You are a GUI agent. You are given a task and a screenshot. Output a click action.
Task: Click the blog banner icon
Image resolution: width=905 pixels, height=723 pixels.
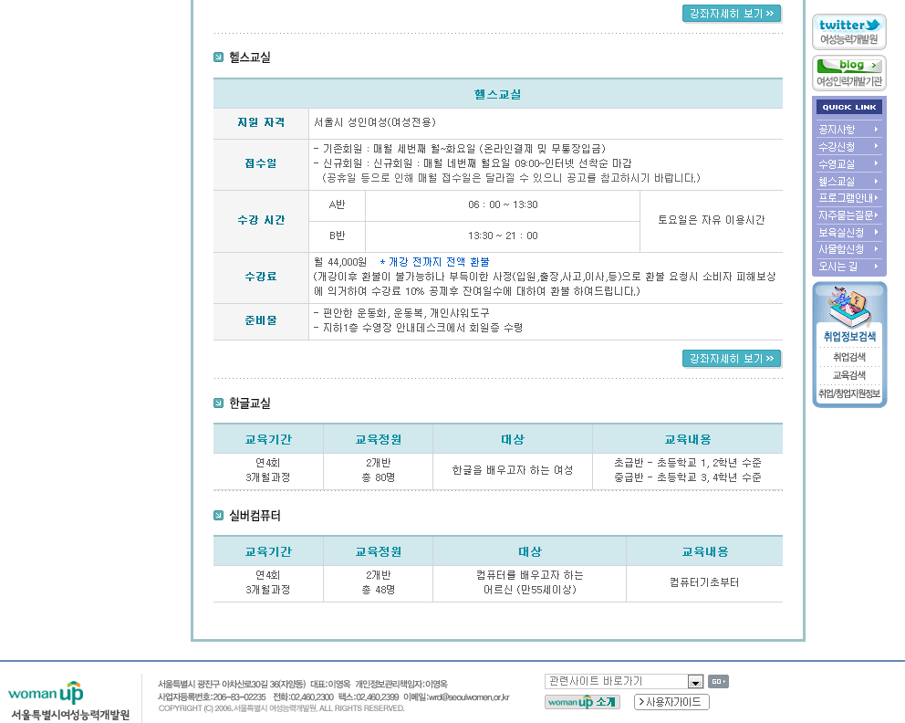pos(848,72)
